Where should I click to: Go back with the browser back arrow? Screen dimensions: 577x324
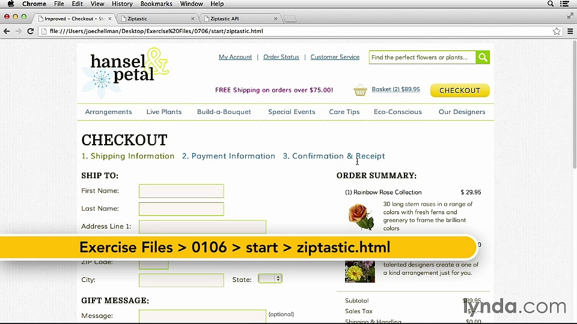click(7, 31)
